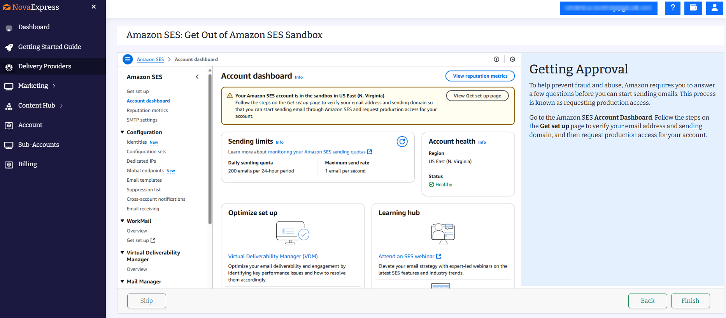The image size is (726, 318).
Task: Collapse the WorkMail section triangle
Action: click(123, 221)
